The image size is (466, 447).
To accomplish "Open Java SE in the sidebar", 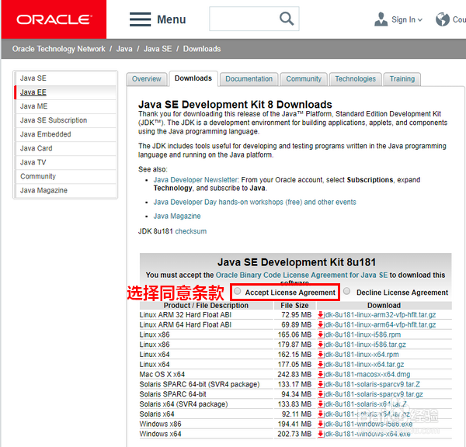I will pos(66,78).
